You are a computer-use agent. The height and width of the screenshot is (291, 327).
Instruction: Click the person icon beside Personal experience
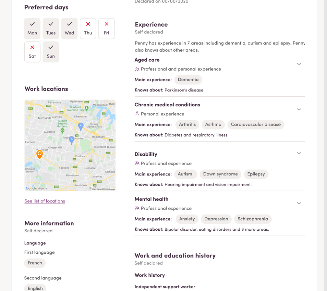click(x=137, y=114)
